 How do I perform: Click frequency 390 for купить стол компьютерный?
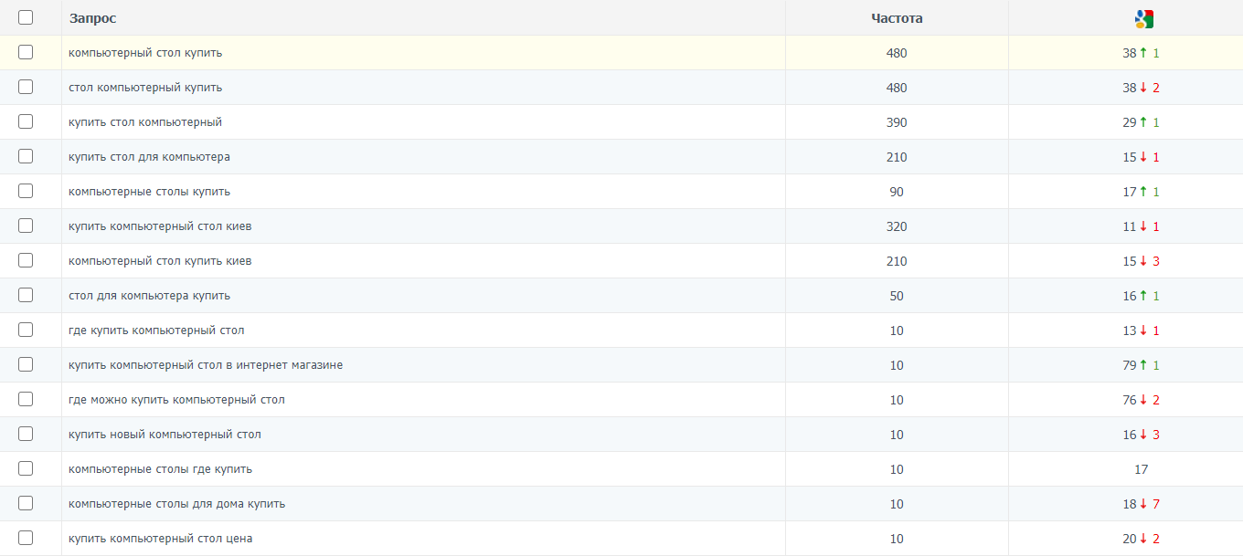click(897, 122)
